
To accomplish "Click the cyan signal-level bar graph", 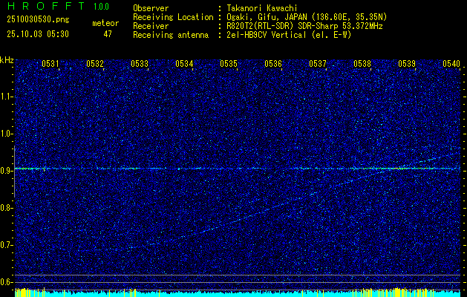I will click(238, 293).
